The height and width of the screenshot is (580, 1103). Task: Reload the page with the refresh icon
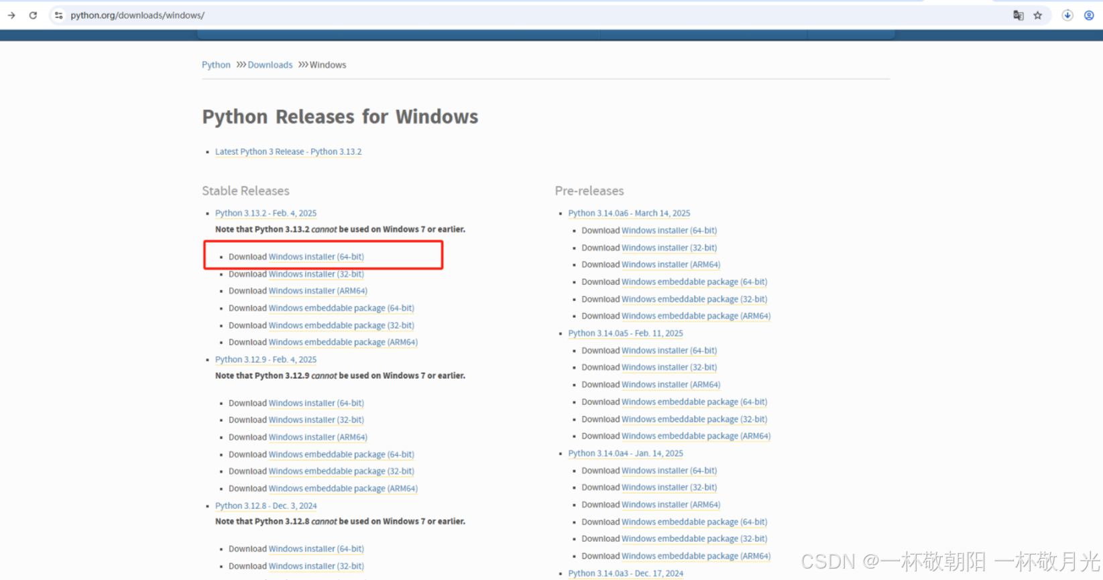(x=33, y=15)
